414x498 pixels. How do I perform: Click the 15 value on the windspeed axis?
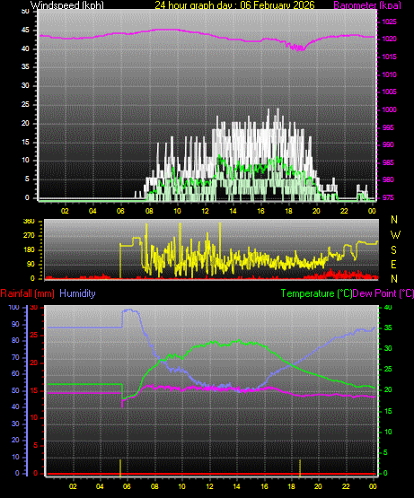pyautogui.click(x=25, y=142)
